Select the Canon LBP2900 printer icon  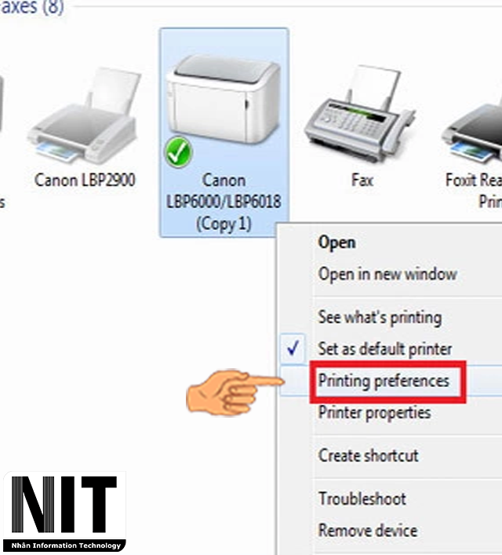click(84, 115)
